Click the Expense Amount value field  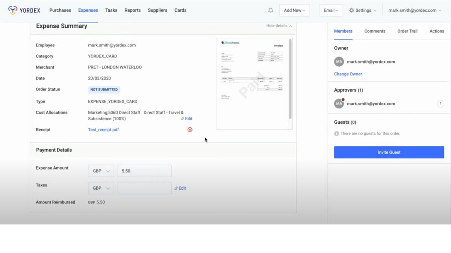(x=144, y=171)
